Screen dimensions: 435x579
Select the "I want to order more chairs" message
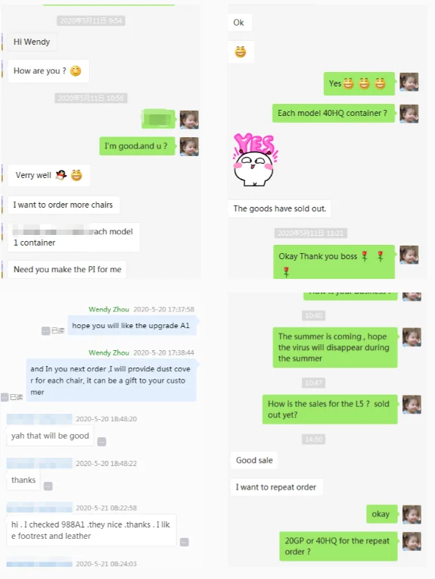click(x=64, y=205)
